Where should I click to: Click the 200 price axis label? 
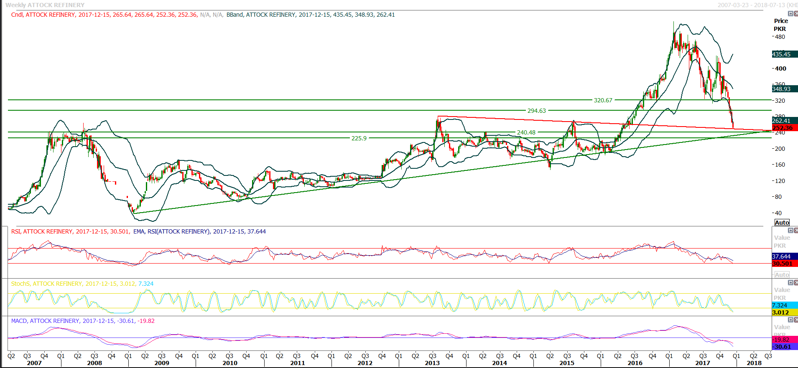pos(780,149)
